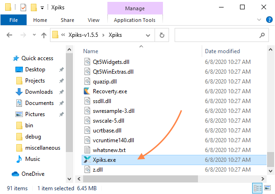Click the Manage contextual tab

click(x=135, y=8)
